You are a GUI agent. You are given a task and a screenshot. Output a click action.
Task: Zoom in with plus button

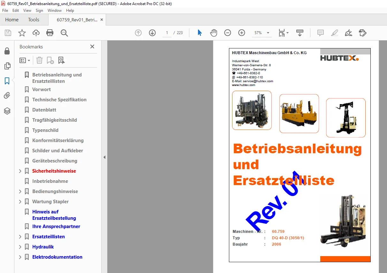[x=242, y=33]
